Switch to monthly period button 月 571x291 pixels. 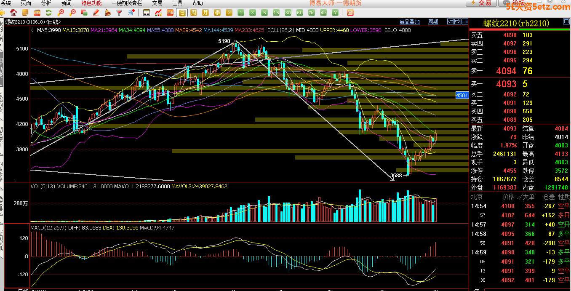205,13
